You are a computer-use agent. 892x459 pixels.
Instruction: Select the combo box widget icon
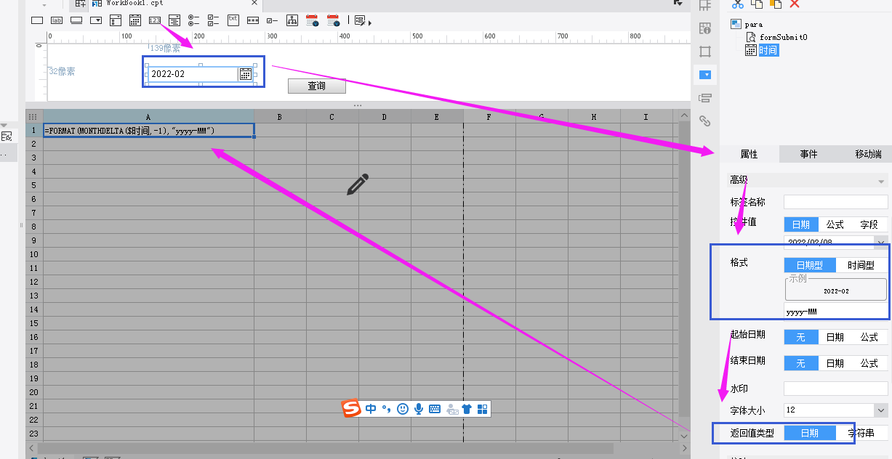96,20
